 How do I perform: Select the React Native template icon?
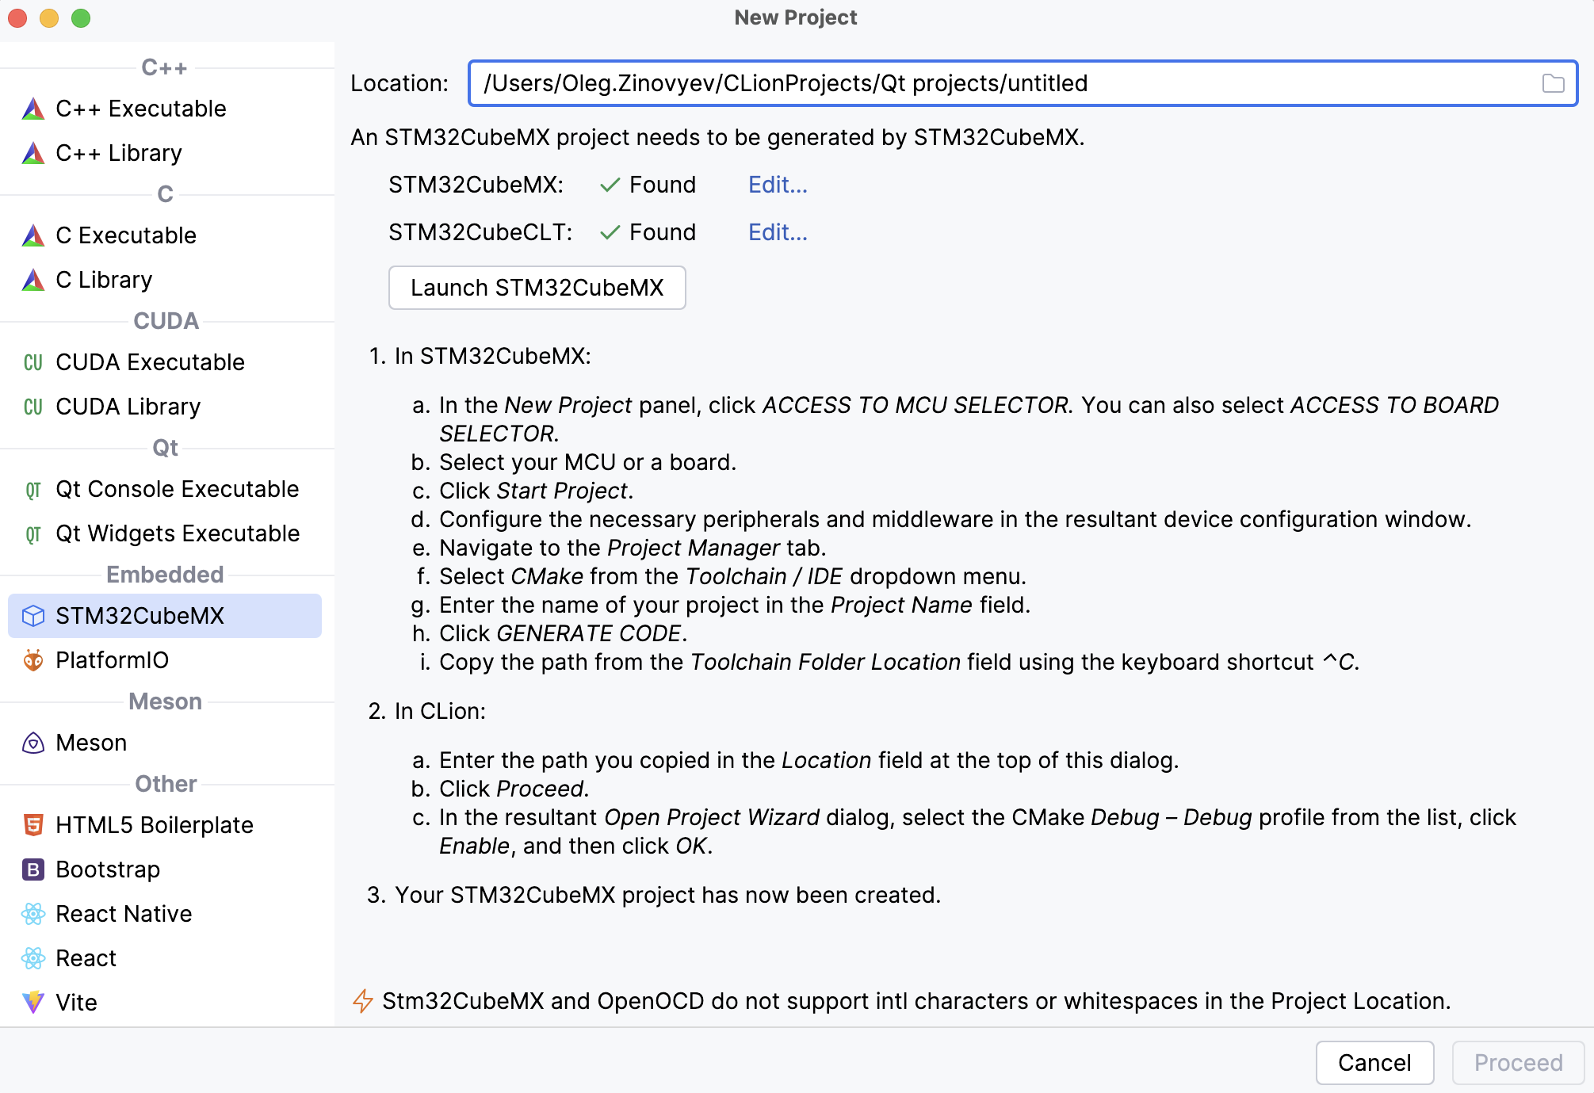click(x=32, y=914)
